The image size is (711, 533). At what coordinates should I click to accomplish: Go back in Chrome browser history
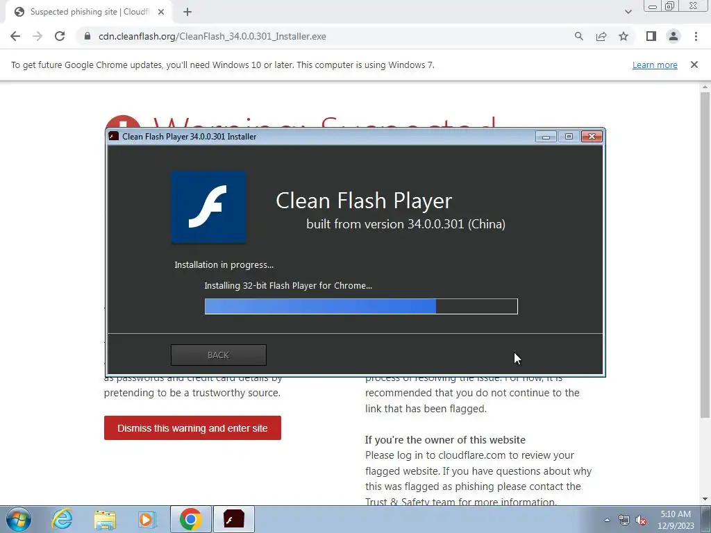[x=15, y=36]
